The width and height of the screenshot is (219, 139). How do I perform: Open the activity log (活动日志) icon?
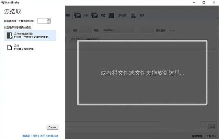point(111,15)
